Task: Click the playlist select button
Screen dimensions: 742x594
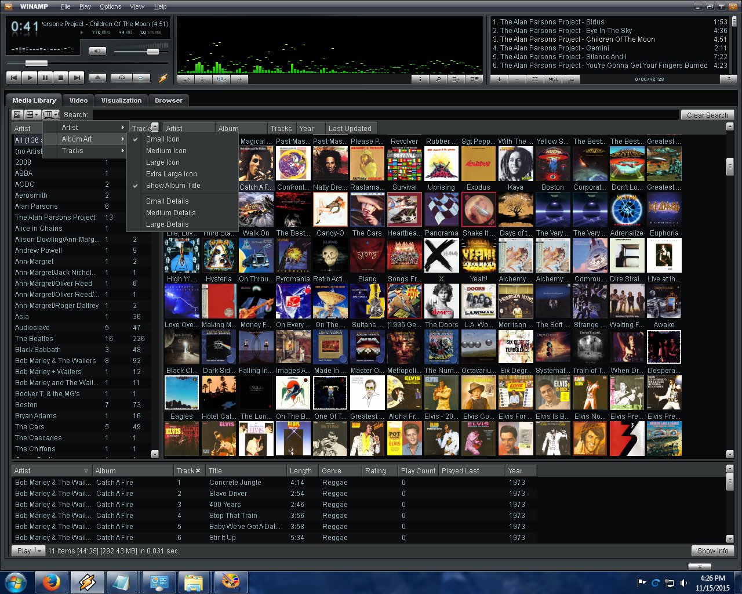Action: [x=535, y=79]
